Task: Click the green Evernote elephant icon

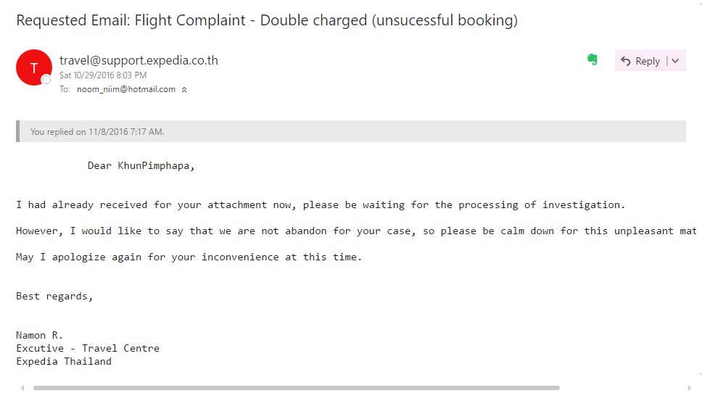Action: coord(592,60)
